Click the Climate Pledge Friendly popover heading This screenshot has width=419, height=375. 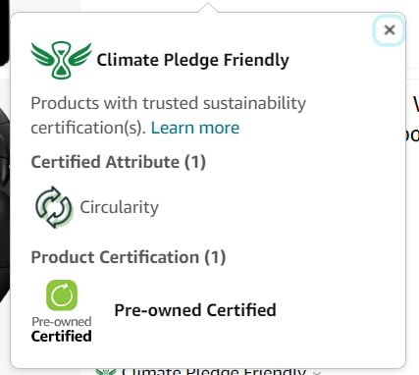tap(192, 60)
